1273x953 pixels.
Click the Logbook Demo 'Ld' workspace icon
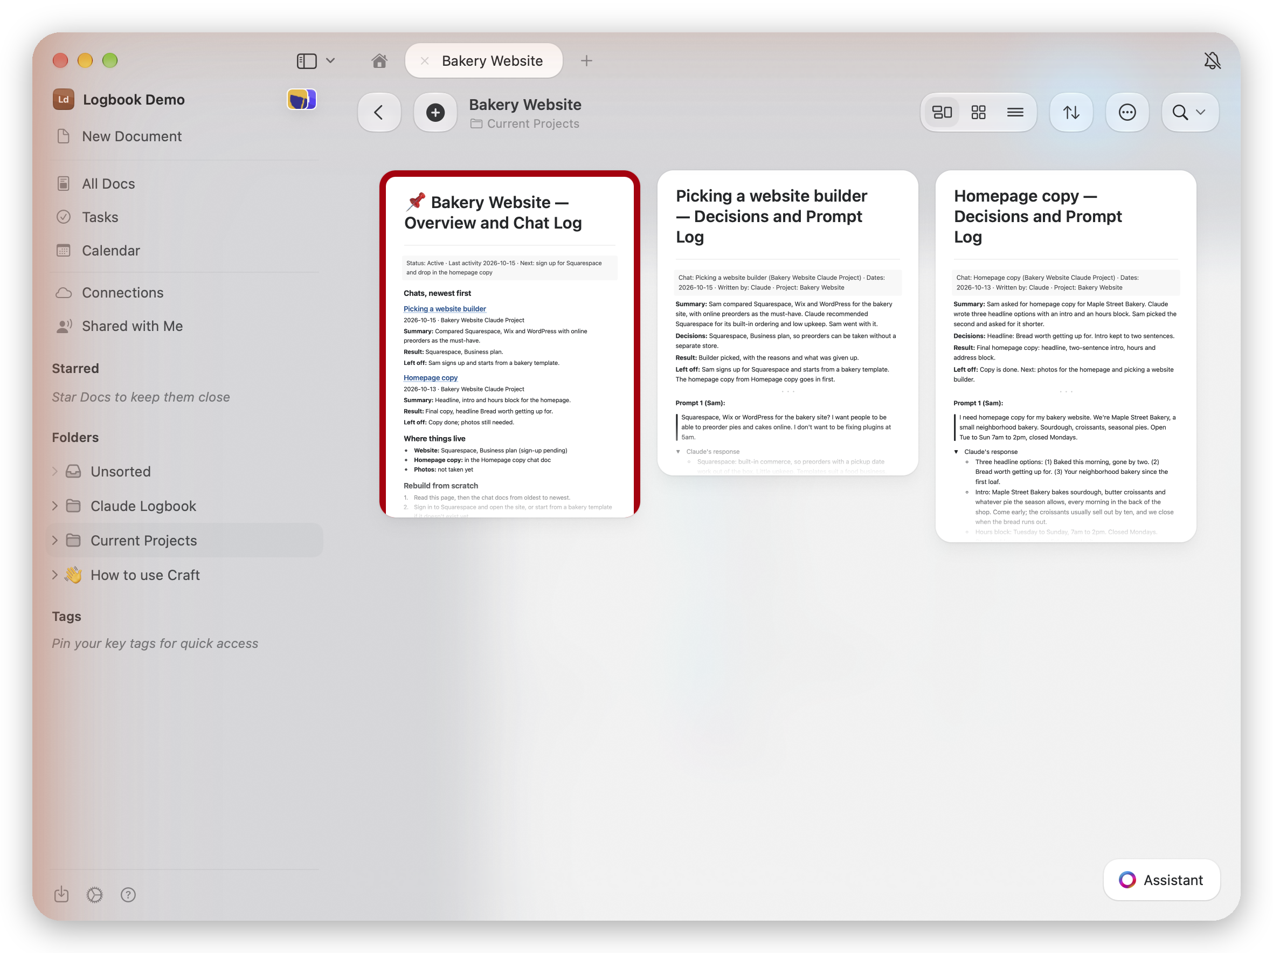coord(63,100)
